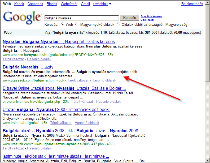Go to Blogok in the top bar
210x163 pixels.
52,4
